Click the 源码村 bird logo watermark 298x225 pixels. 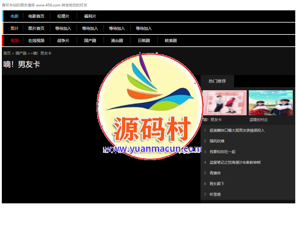149,106
